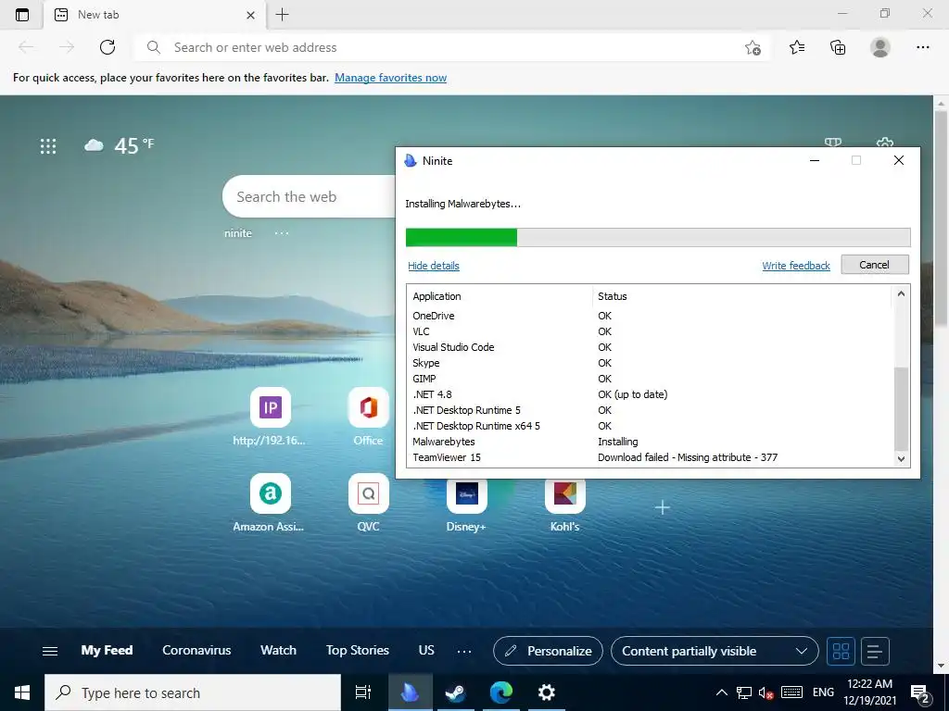Open Task View from the taskbar
The image size is (949, 711).
[x=363, y=692]
